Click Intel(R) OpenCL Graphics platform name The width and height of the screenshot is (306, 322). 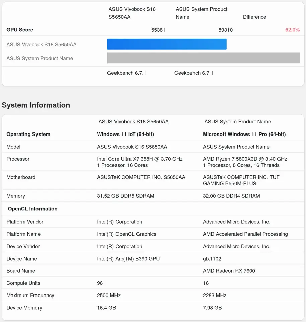(x=127, y=234)
